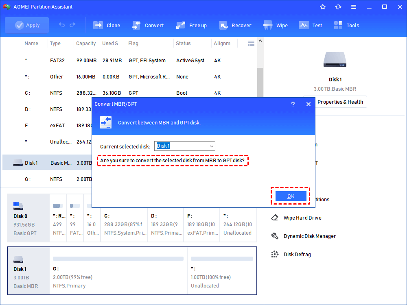The width and height of the screenshot is (407, 305).
Task: Click the Properties & Health button
Action: pyautogui.click(x=335, y=102)
